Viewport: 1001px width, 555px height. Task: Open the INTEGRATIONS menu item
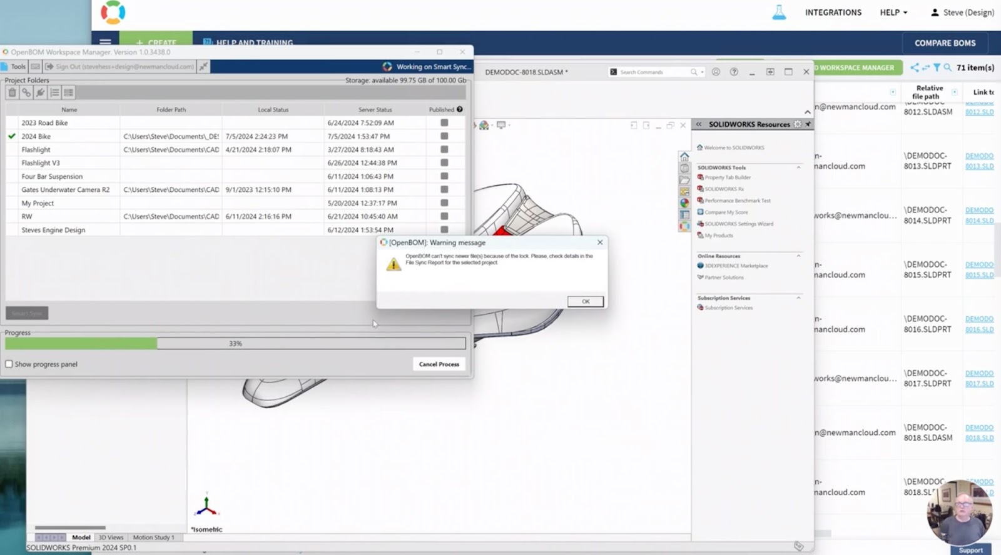coord(833,12)
